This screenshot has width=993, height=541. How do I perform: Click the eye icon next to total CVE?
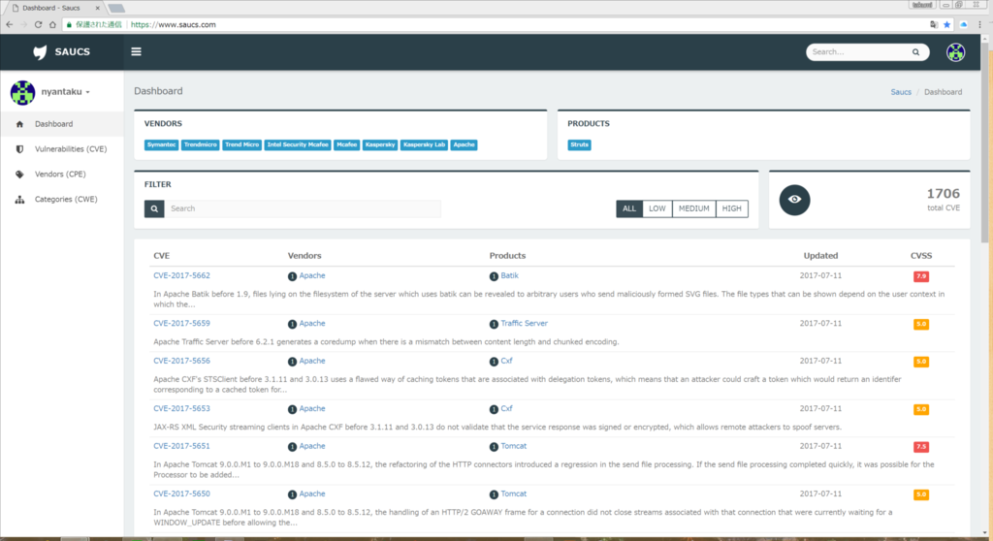pos(795,200)
